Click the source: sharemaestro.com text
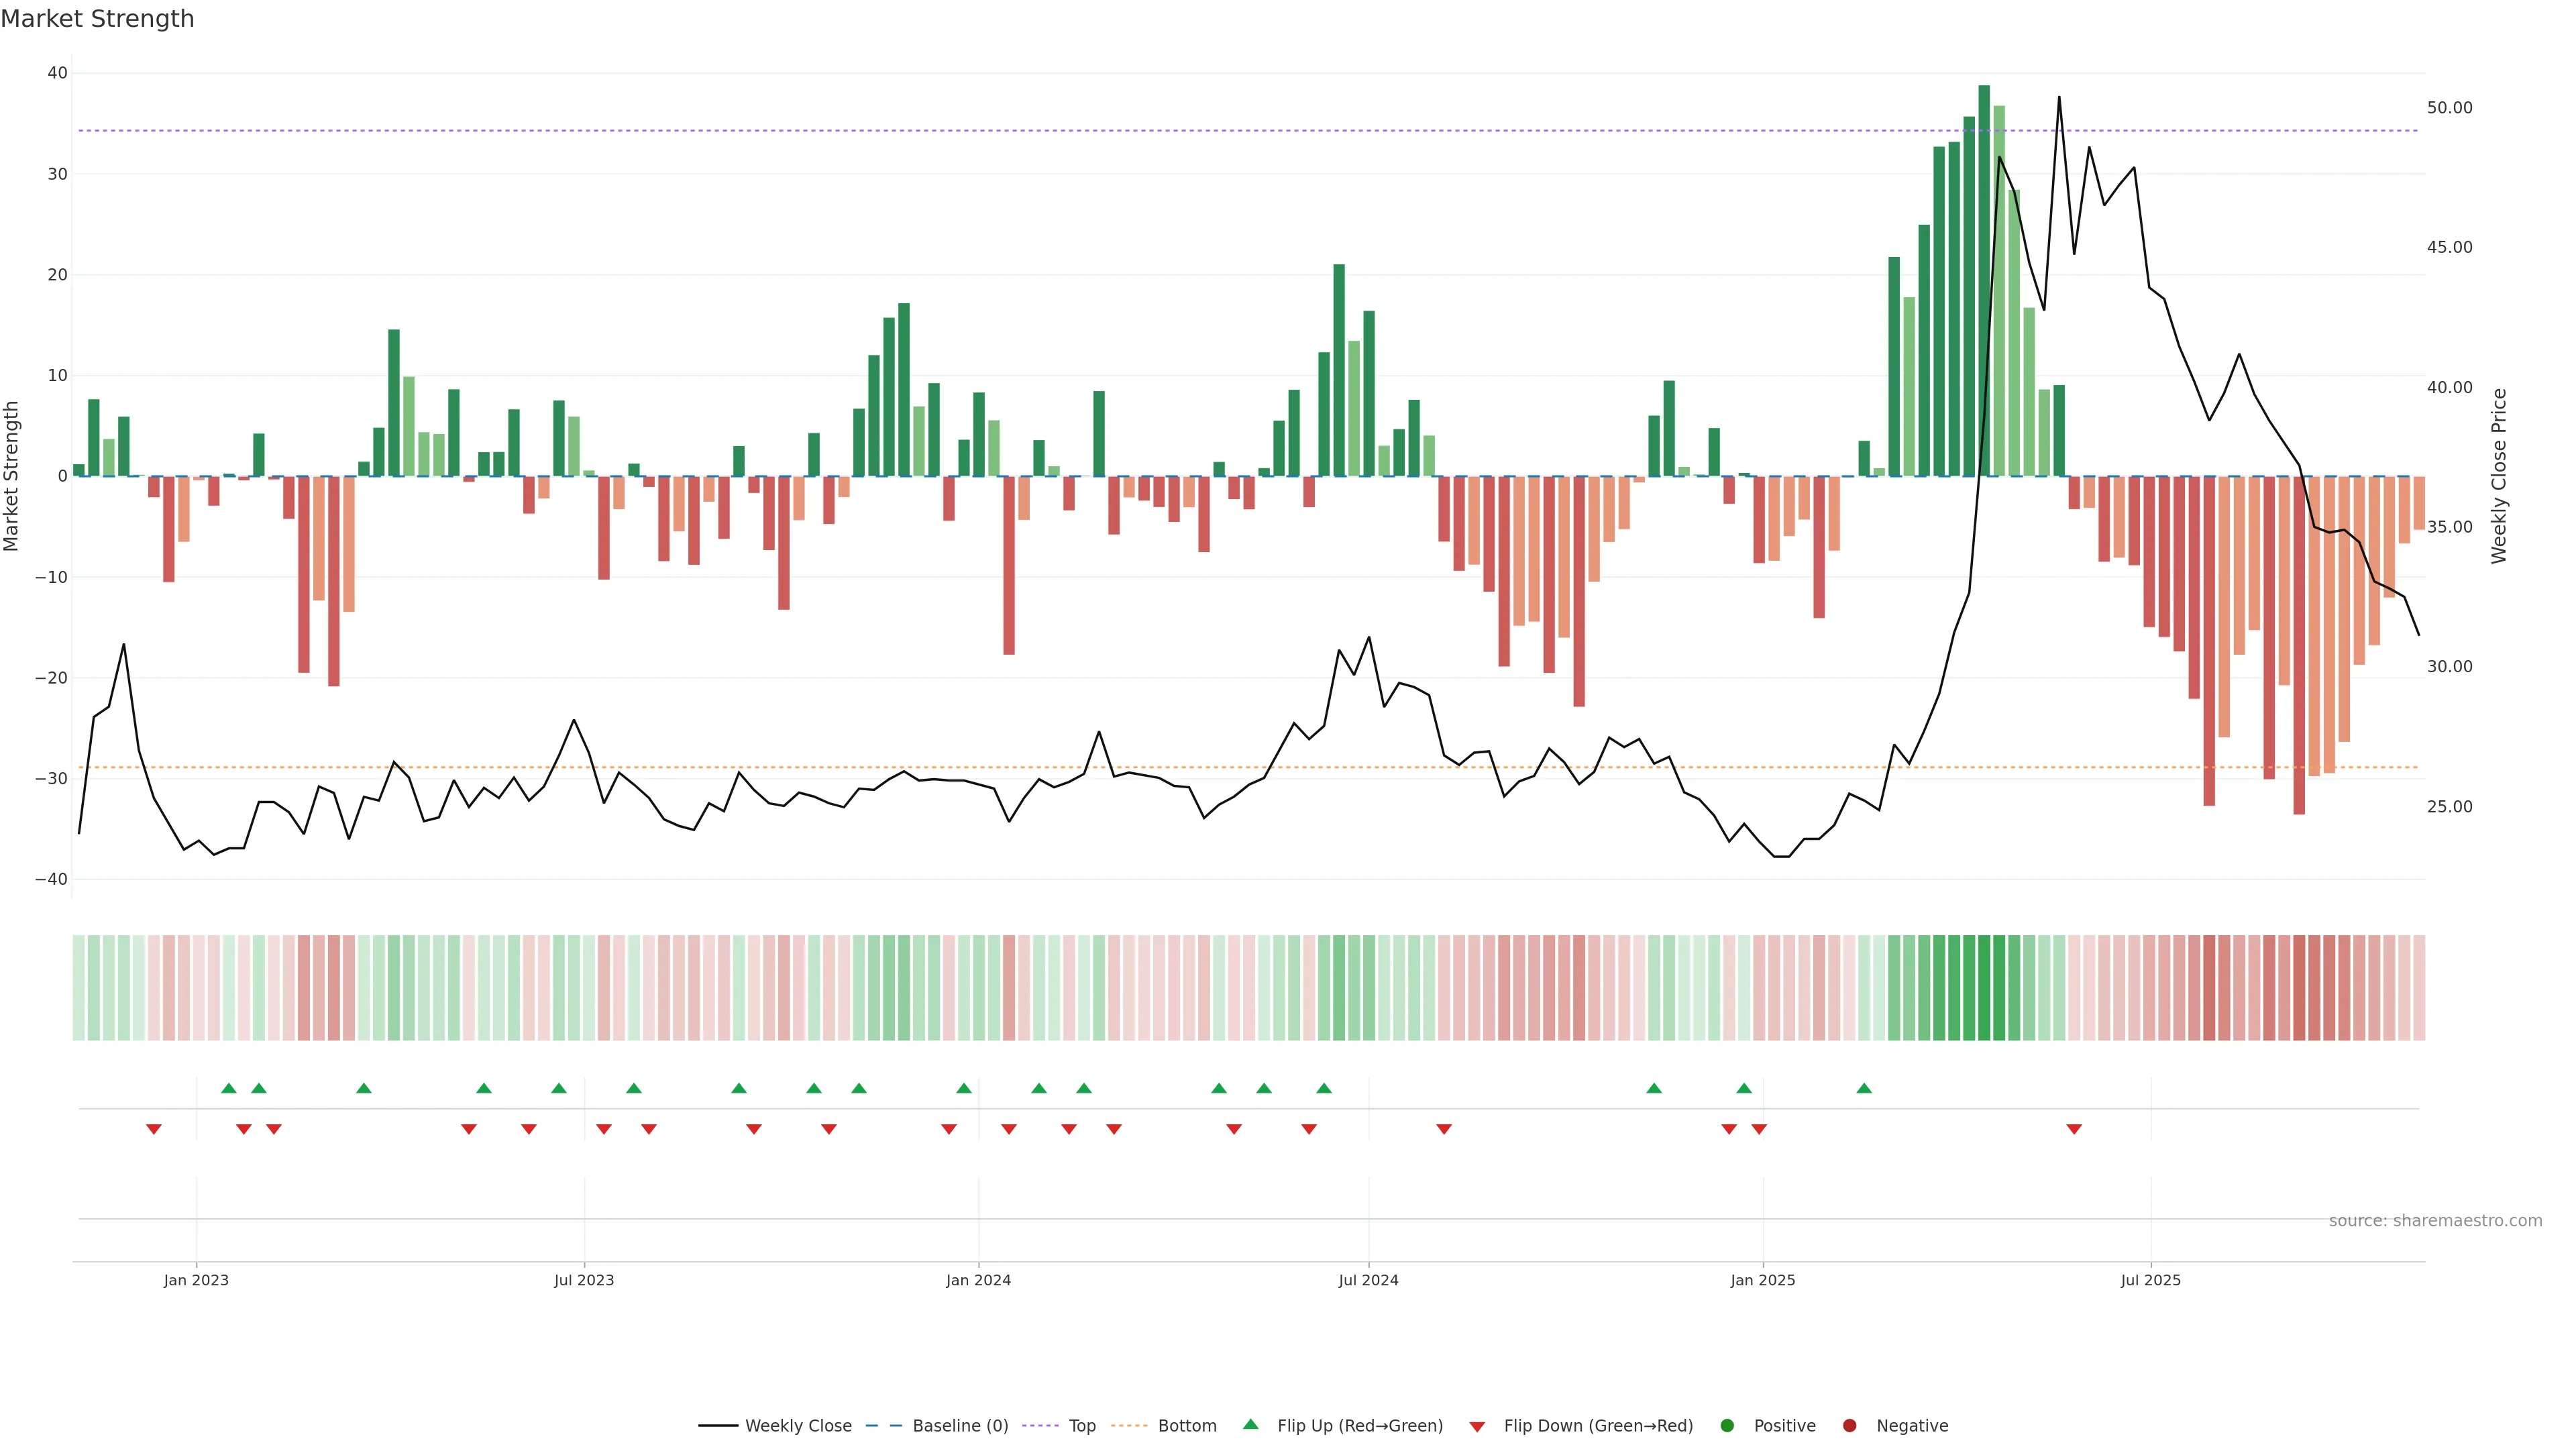The width and height of the screenshot is (2576, 1449). coord(2435,1221)
